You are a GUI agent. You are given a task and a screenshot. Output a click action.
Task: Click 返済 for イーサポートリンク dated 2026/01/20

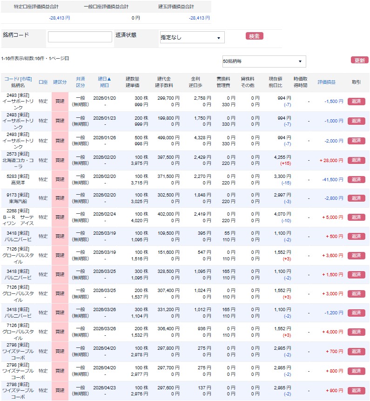click(x=356, y=102)
